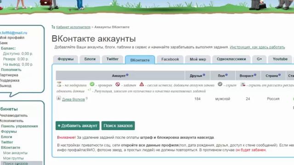Open the Одноклассники tab
Viewport: 294px width, 165px height.
231,59
